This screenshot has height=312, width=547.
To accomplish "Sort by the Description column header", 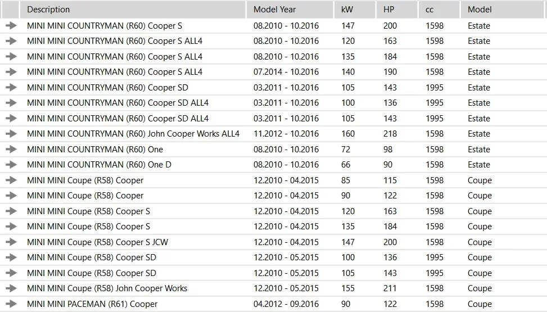I will pos(133,10).
